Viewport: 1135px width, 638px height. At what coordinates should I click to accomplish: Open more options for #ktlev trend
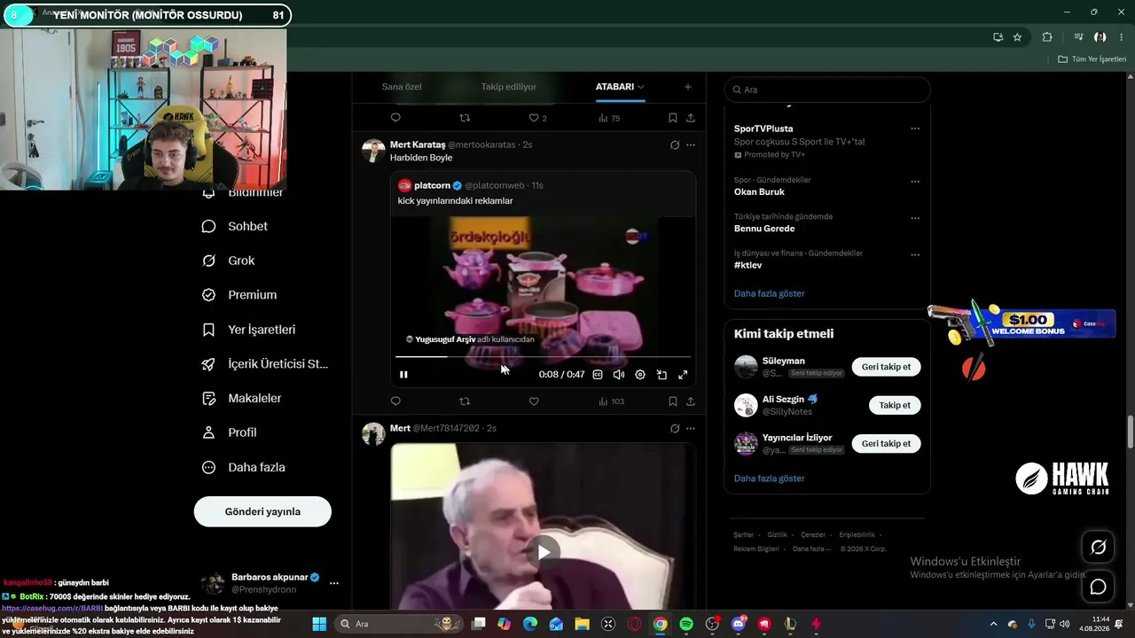[915, 254]
